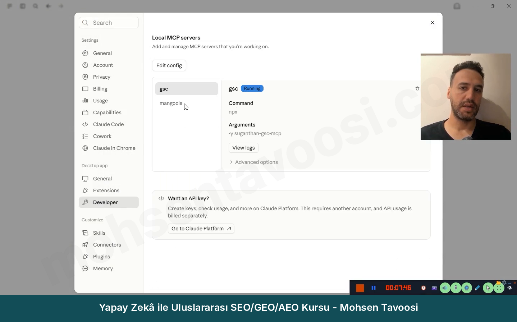
Task: Toggle the recorder's full-screen region button
Action: tap(499, 288)
